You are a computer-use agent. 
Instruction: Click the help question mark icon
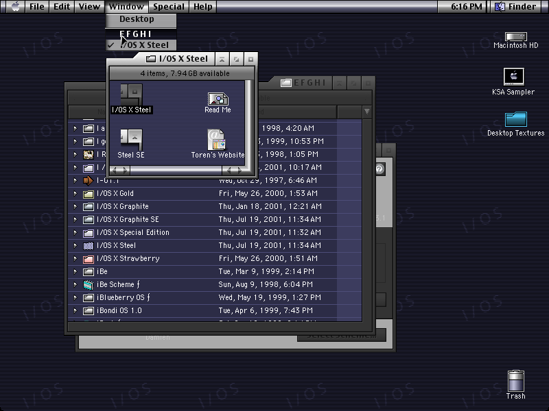[x=379, y=169]
